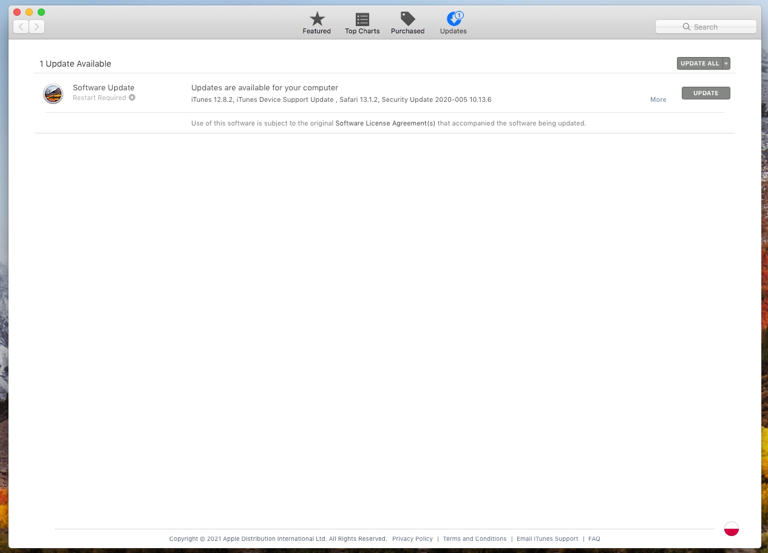The image size is (768, 553).
Task: Open the FAQ link
Action: [x=594, y=538]
